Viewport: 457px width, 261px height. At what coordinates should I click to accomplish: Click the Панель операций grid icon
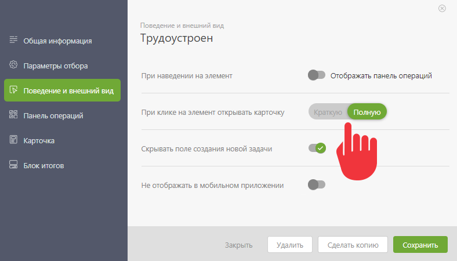point(13,115)
